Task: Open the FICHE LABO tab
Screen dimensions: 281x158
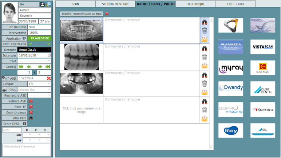Action: pyautogui.click(x=236, y=4)
